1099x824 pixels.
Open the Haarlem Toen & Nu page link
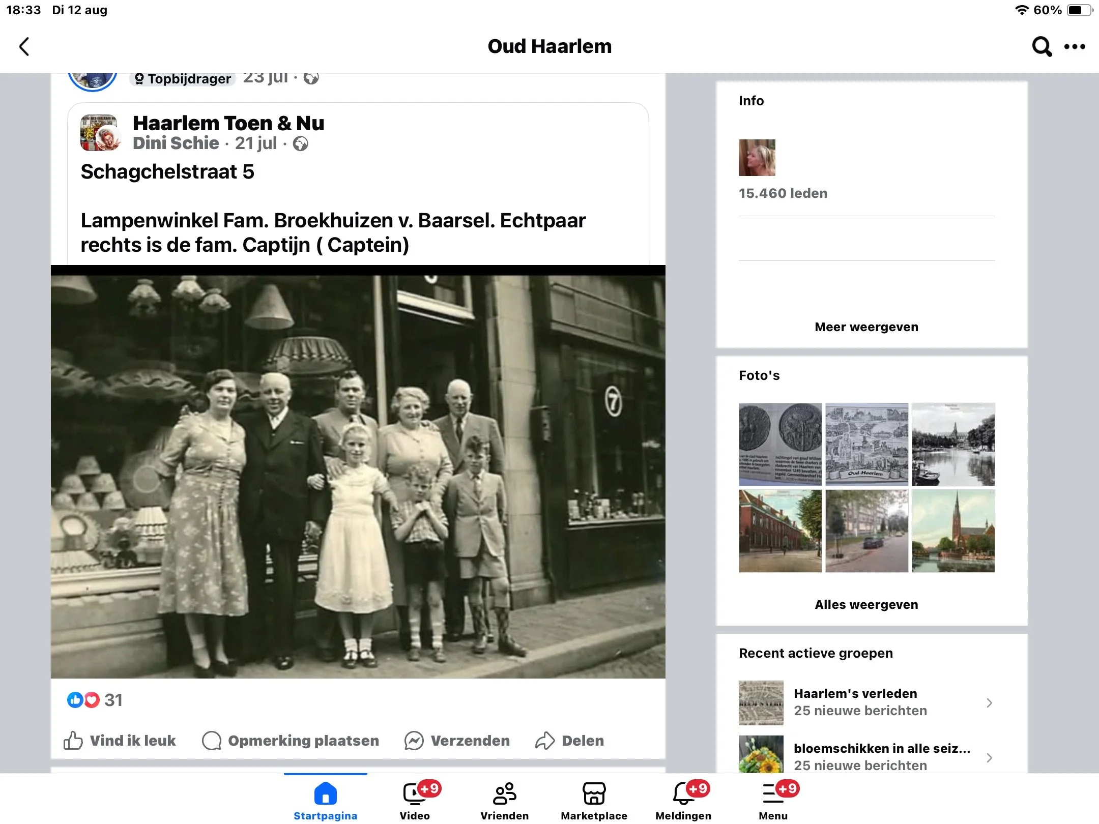click(x=228, y=124)
